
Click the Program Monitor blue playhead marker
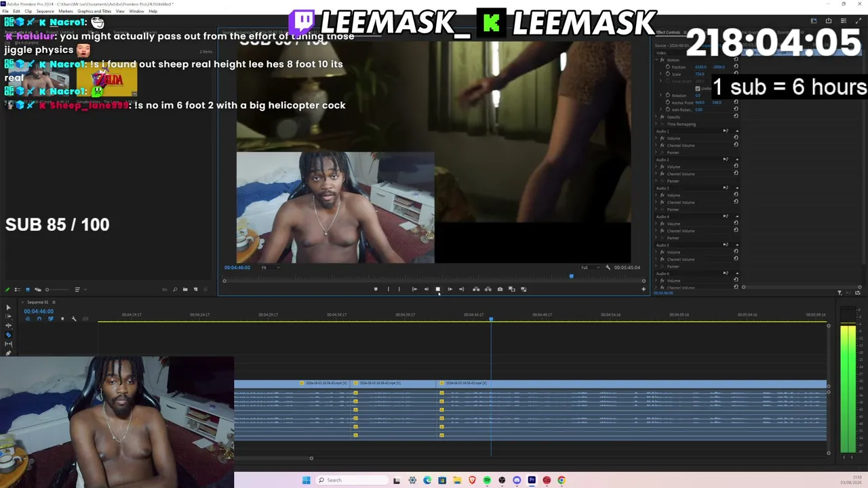[571, 277]
